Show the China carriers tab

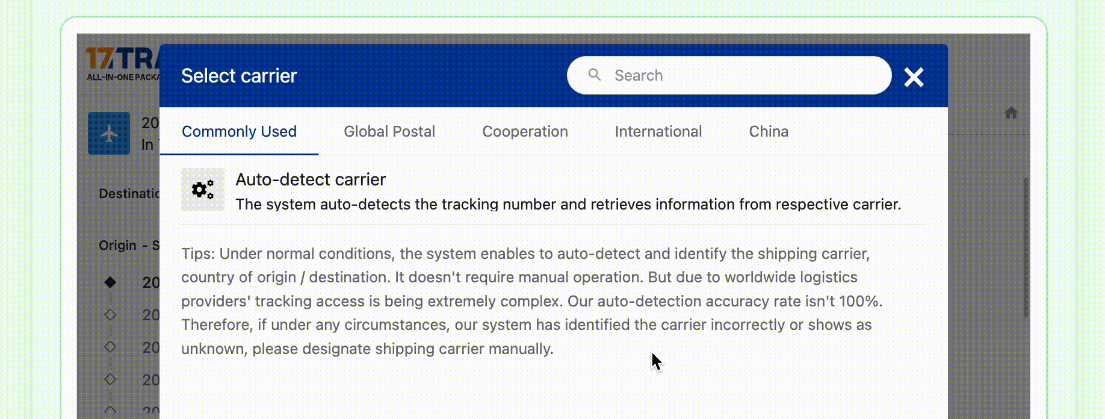click(x=768, y=131)
